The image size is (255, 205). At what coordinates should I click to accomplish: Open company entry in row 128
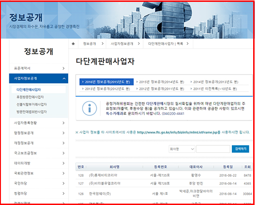pyautogui.click(x=103, y=175)
